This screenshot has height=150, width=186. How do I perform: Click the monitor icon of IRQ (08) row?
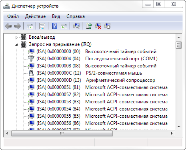(31, 66)
